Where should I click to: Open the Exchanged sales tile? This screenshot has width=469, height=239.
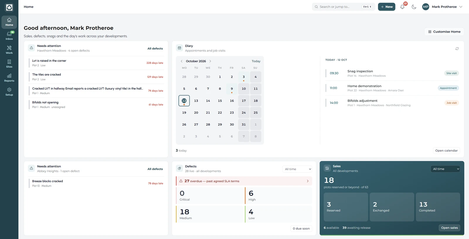392,207
